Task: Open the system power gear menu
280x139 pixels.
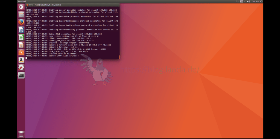Action: (261, 1)
